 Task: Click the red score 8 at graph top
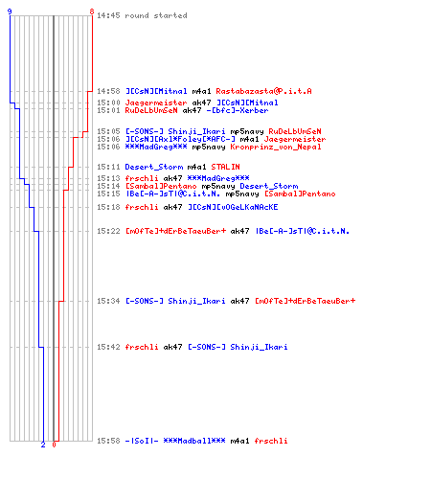pyautogui.click(x=92, y=11)
